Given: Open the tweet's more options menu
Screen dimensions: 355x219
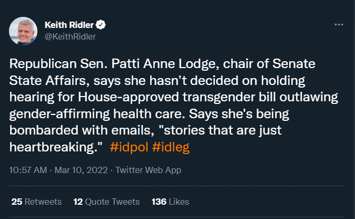Looking at the screenshot, I should click(340, 25).
